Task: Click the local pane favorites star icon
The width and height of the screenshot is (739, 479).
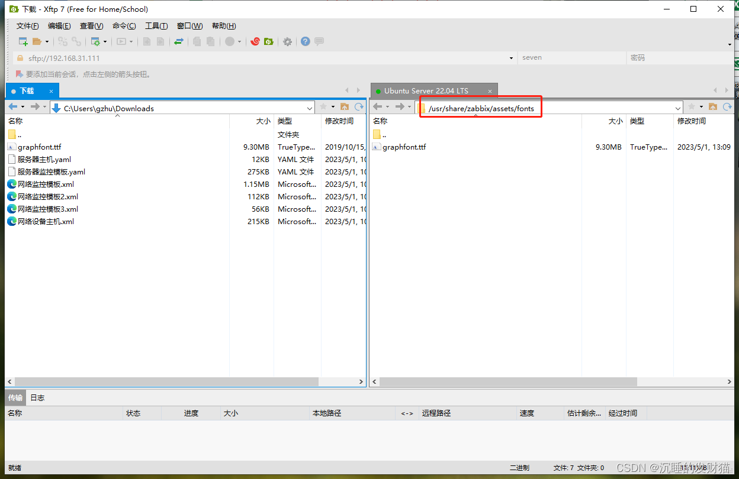Action: click(x=323, y=107)
